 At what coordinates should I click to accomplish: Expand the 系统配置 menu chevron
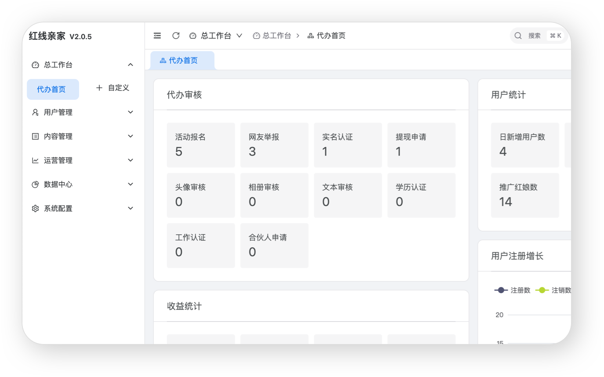coord(131,208)
